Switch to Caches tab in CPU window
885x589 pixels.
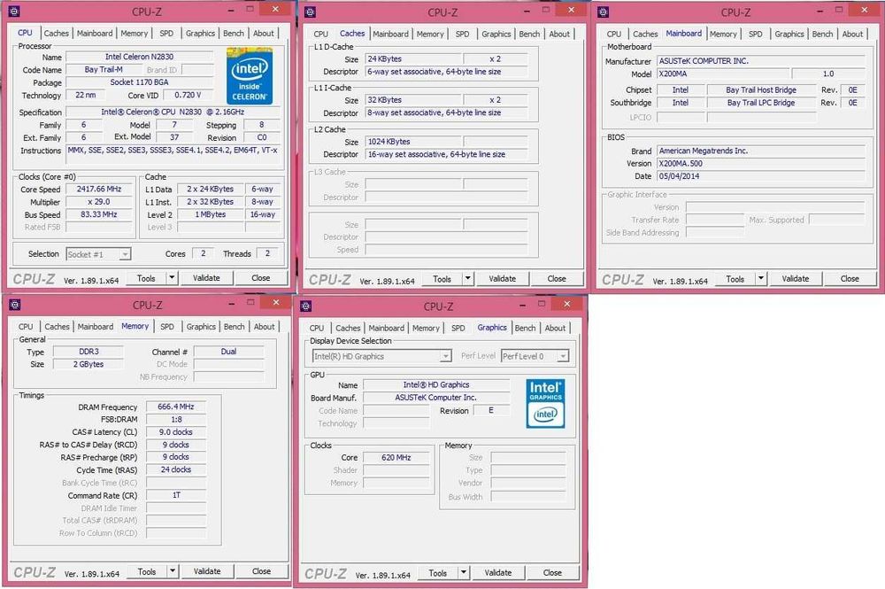(x=57, y=34)
